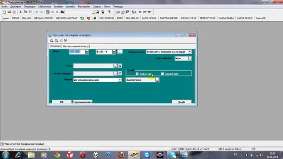The image size is (283, 159).
Task: Open the Hesabatlar menu
Action: 84,7
